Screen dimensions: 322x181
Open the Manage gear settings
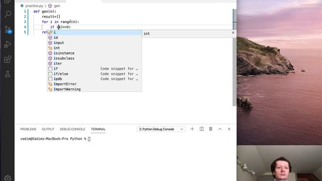[x=8, y=178]
